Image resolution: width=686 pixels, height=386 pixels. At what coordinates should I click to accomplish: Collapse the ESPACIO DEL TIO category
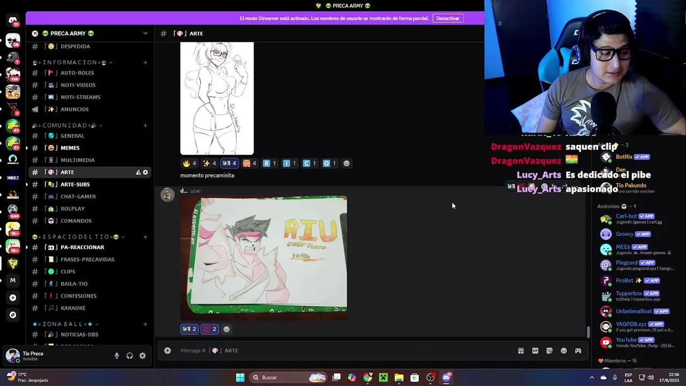pos(78,237)
